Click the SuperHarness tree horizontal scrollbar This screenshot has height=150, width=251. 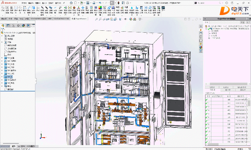[228, 84]
